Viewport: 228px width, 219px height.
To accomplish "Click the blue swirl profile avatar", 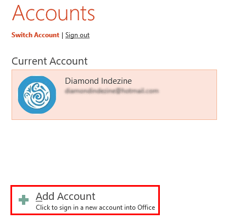I will (37, 95).
